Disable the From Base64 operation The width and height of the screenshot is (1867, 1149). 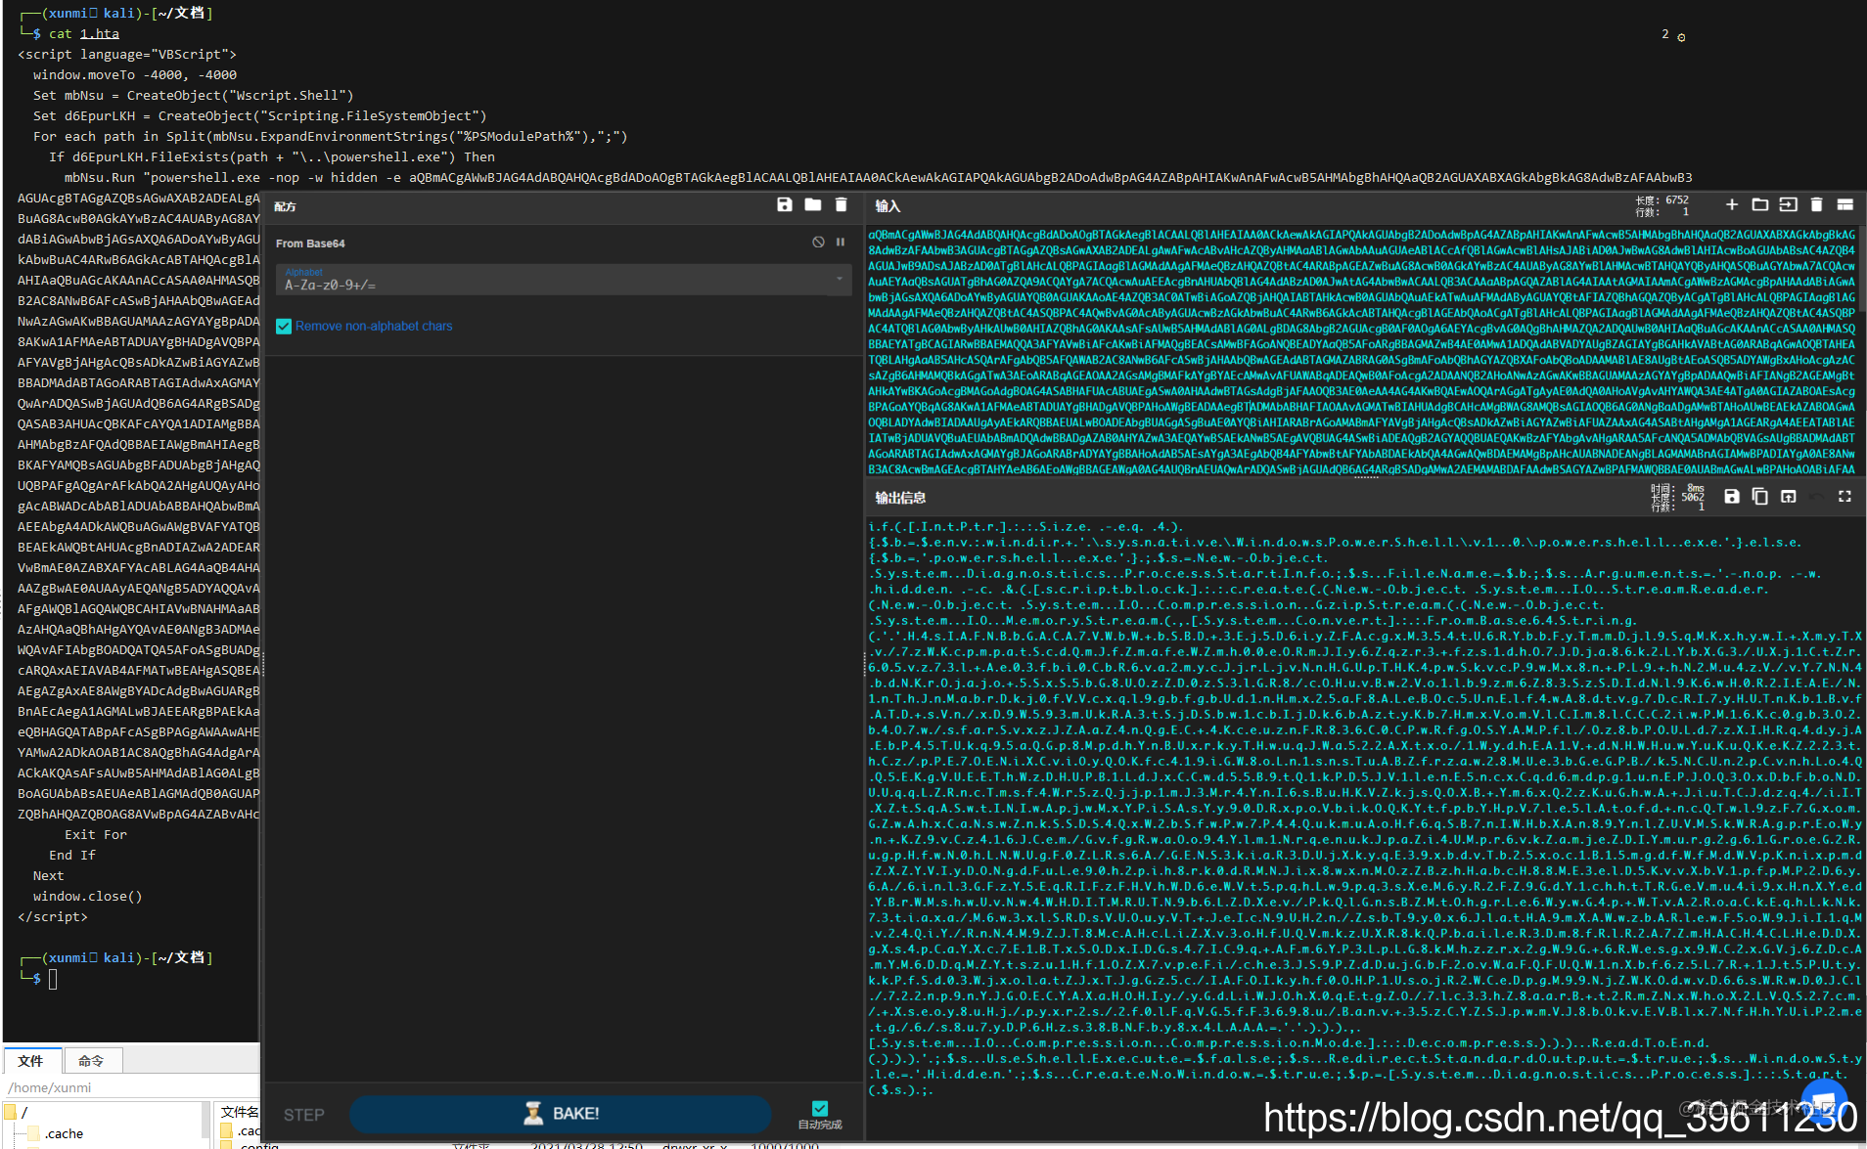click(x=818, y=242)
